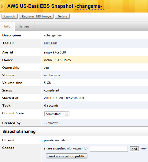Click the private snapshot current value
The width and height of the screenshot is (148, 162).
pyautogui.click(x=56, y=140)
